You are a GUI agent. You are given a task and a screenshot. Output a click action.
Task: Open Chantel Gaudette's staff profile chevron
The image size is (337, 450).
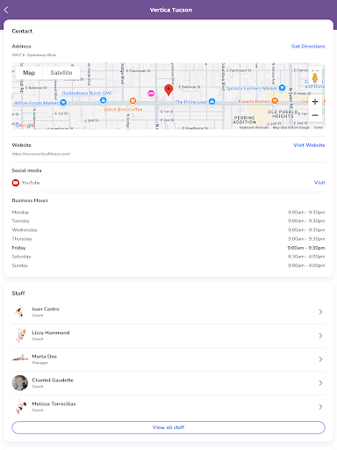[320, 383]
